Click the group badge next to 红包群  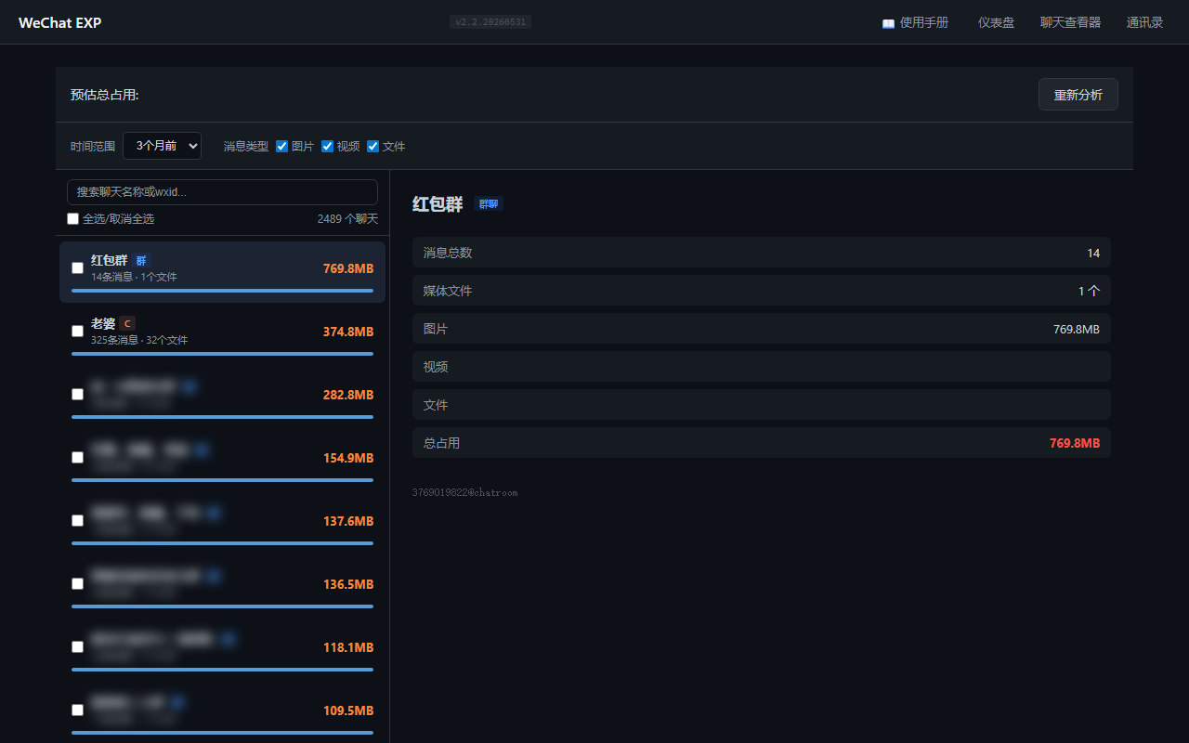(x=141, y=261)
